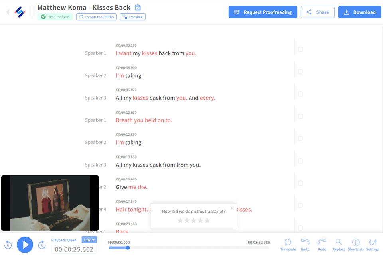
Task: Open the Share dialog
Action: (x=318, y=12)
